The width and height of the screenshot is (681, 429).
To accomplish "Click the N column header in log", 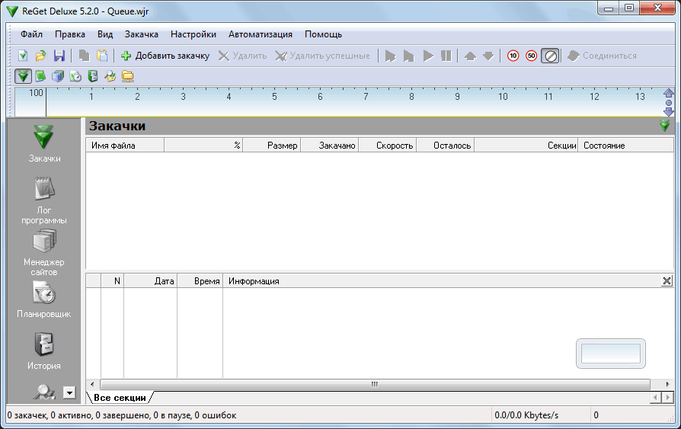I will (x=113, y=280).
